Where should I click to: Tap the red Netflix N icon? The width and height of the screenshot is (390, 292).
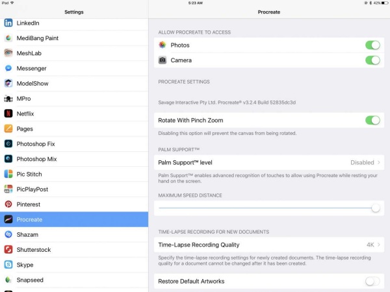coord(8,114)
